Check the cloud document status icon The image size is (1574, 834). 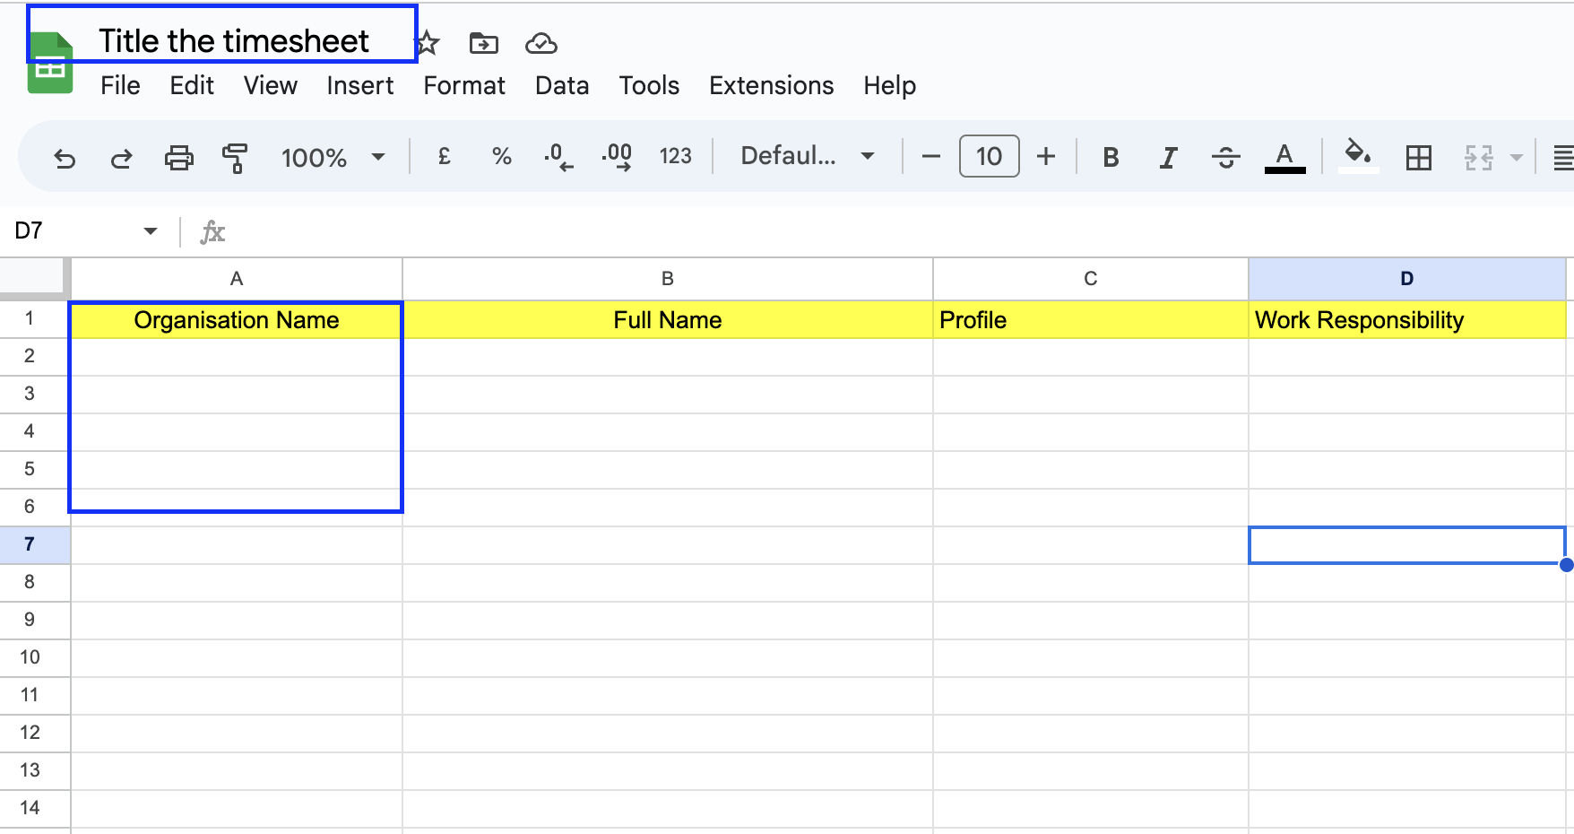click(x=541, y=42)
